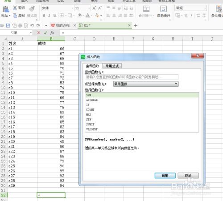Select the Format Painter brush icon

[32, 9]
